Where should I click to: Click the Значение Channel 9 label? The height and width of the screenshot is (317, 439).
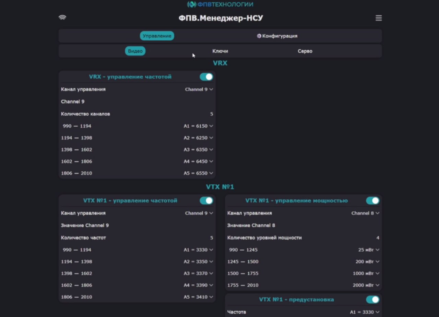pyautogui.click(x=85, y=225)
